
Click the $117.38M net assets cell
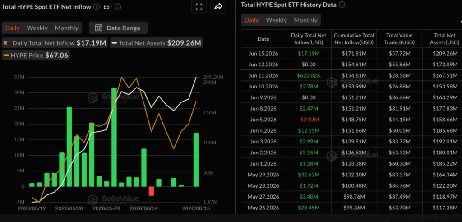coord(444,208)
